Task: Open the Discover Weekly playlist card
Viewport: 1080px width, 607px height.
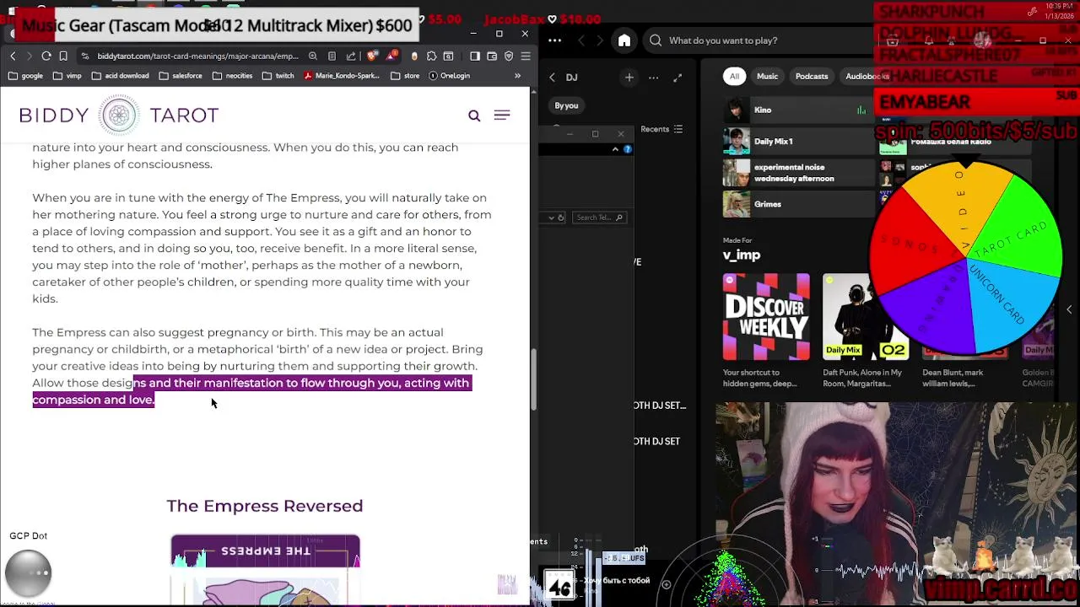Action: [x=766, y=330]
